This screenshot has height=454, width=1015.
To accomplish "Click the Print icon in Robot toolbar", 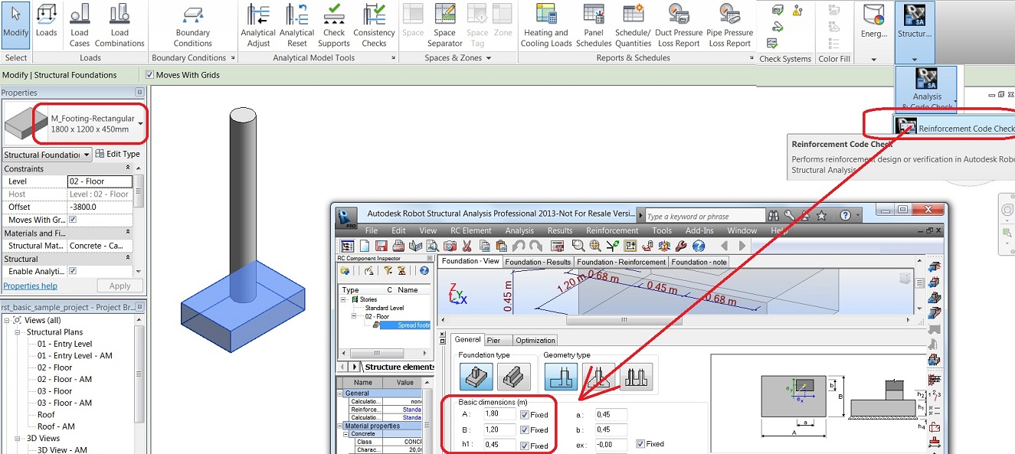I will click(398, 246).
